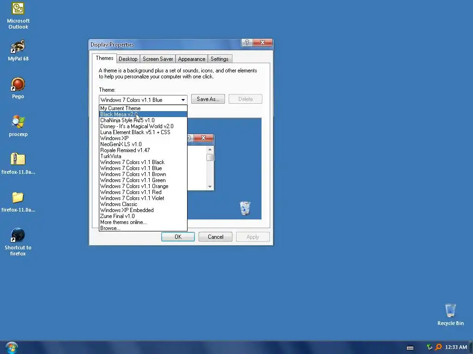The width and height of the screenshot is (473, 354).
Task: Choose Windows 7 Colors v1.1 Violet
Action: click(x=143, y=198)
